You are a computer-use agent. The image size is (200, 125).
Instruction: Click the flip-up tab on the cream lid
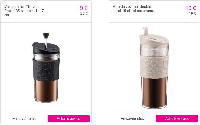145,30
